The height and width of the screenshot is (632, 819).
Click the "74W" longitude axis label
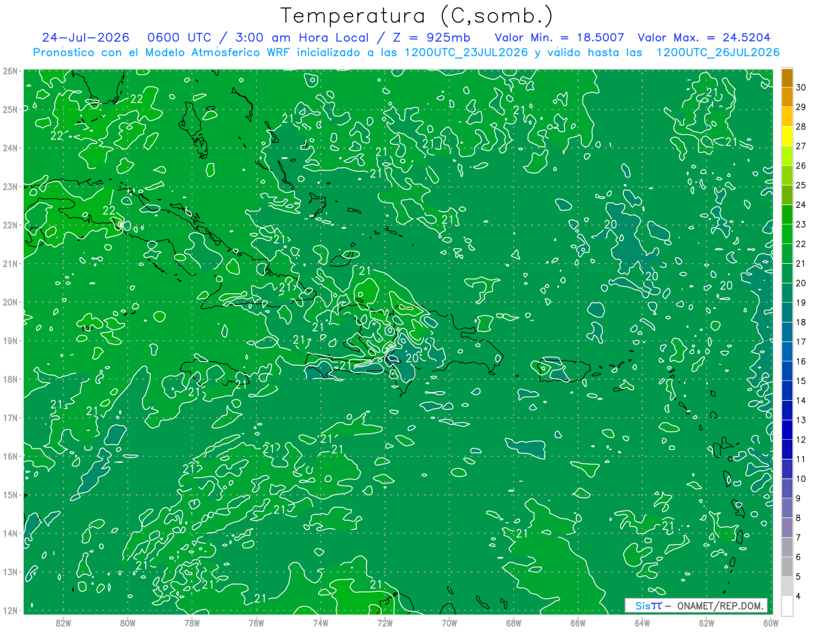pos(321,622)
